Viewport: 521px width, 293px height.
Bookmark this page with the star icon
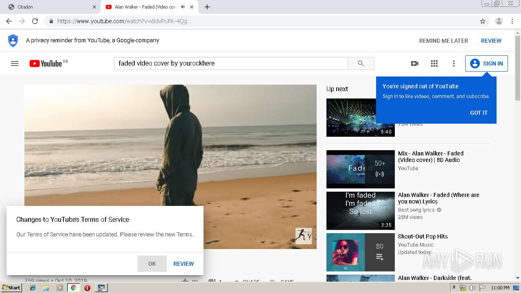coord(483,21)
